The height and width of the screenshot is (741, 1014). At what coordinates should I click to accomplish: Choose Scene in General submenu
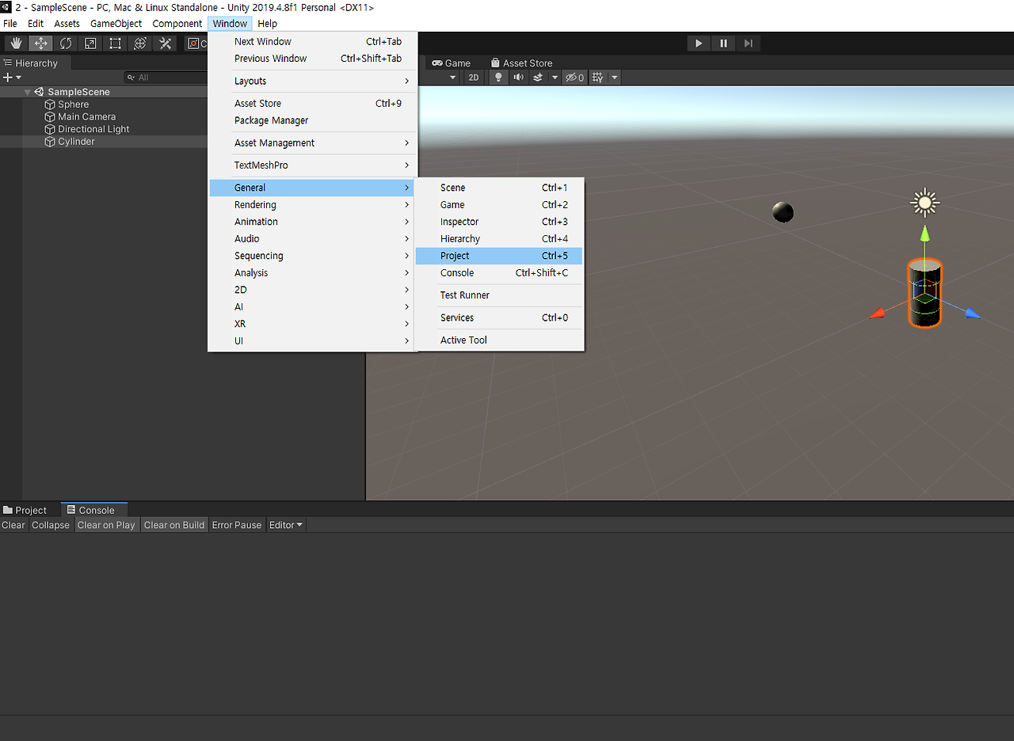(x=499, y=188)
